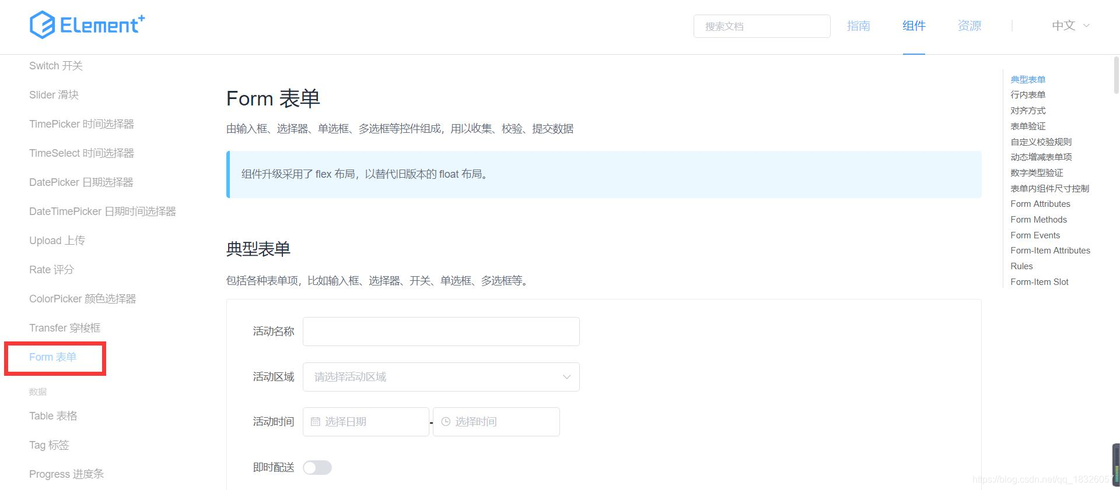Jump to Form-Item Attributes anchor link
1120x490 pixels.
(x=1051, y=251)
